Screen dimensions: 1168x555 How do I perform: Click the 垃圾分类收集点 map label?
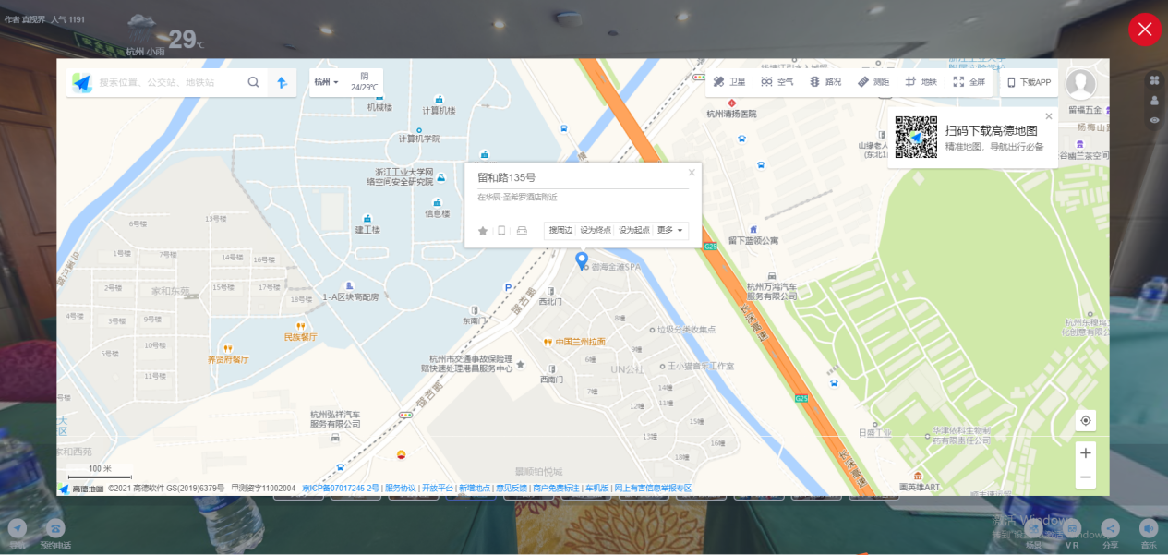coord(685,329)
